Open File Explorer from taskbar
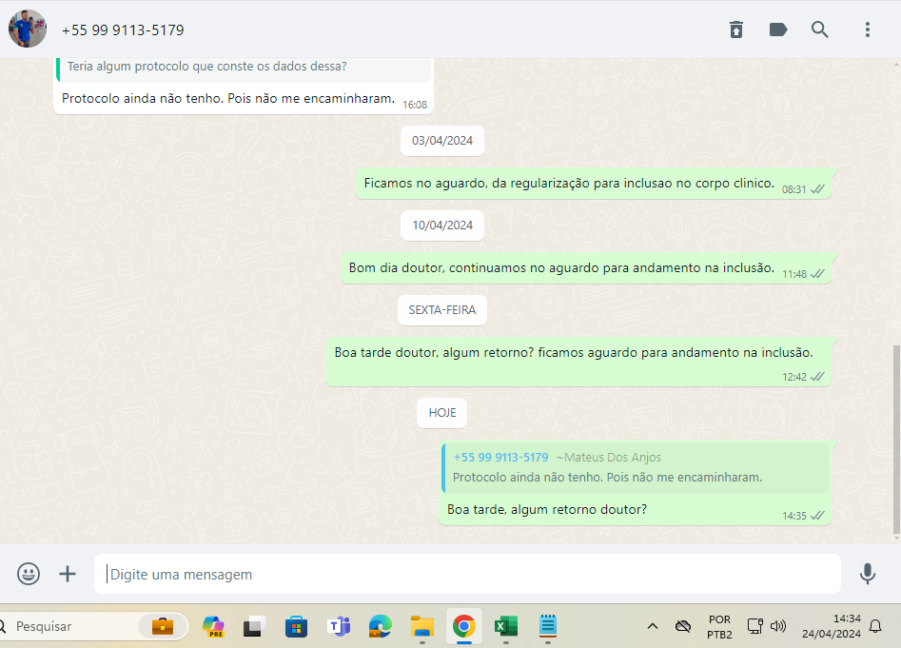The height and width of the screenshot is (648, 901). [x=421, y=626]
